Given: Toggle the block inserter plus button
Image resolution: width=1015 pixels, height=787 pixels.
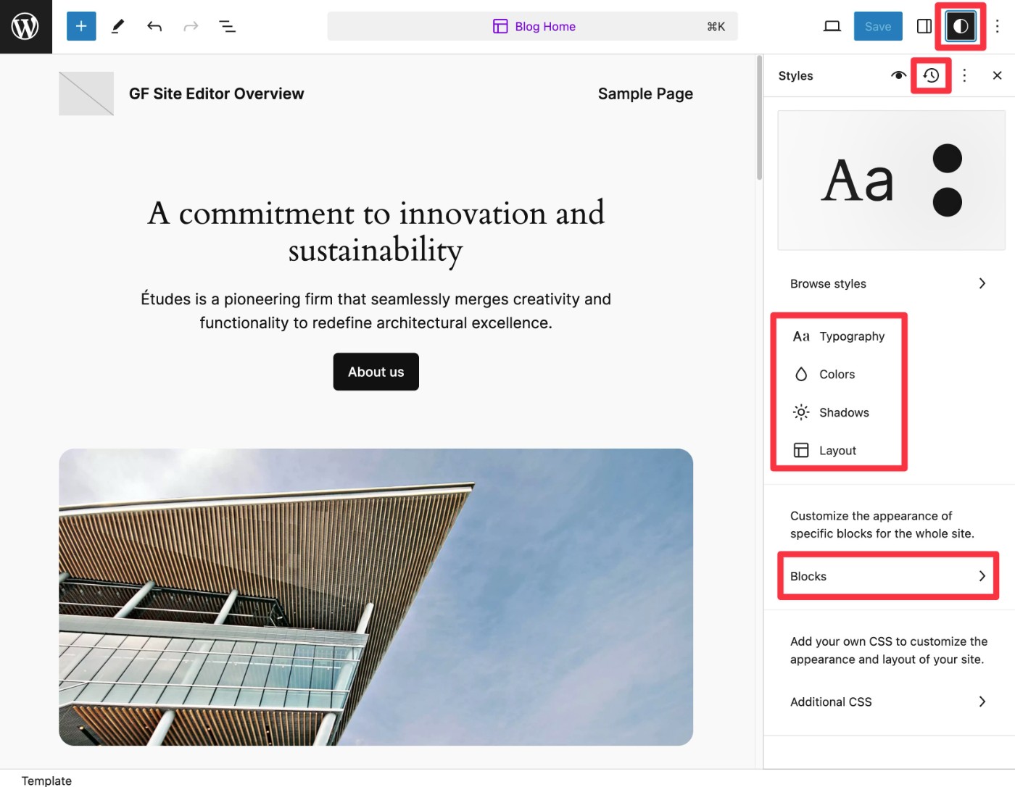Looking at the screenshot, I should tap(81, 27).
